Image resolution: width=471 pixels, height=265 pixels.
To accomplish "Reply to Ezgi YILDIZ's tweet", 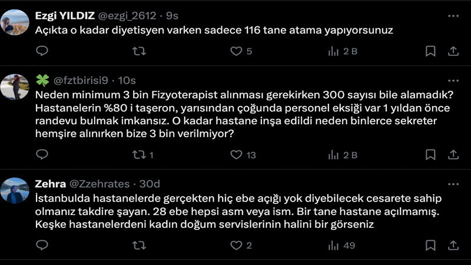I will 42,51.
